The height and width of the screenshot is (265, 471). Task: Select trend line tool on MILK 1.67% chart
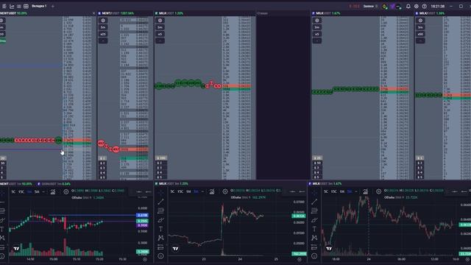tap(314, 202)
